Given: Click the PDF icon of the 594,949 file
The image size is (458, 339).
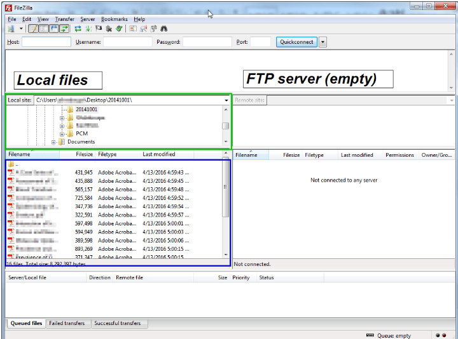Looking at the screenshot, I should pyautogui.click(x=11, y=232).
